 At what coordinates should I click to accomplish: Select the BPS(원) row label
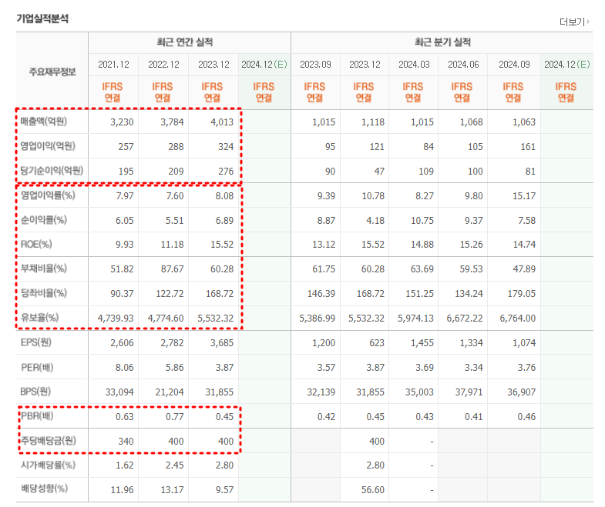[36, 392]
